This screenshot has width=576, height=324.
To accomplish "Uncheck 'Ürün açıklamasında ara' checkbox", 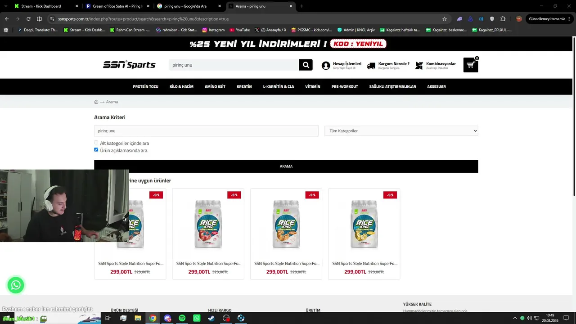I will (x=96, y=150).
